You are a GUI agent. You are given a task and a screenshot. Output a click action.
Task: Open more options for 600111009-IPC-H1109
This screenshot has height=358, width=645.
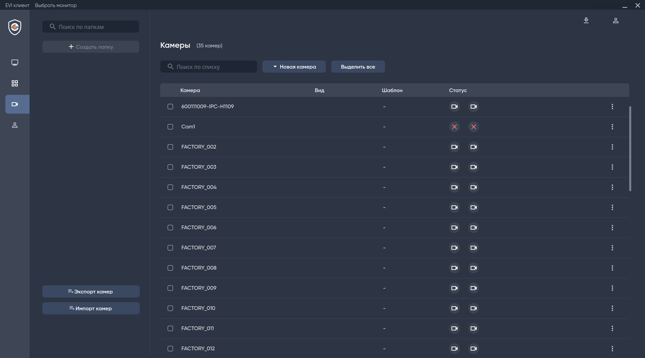click(x=612, y=107)
